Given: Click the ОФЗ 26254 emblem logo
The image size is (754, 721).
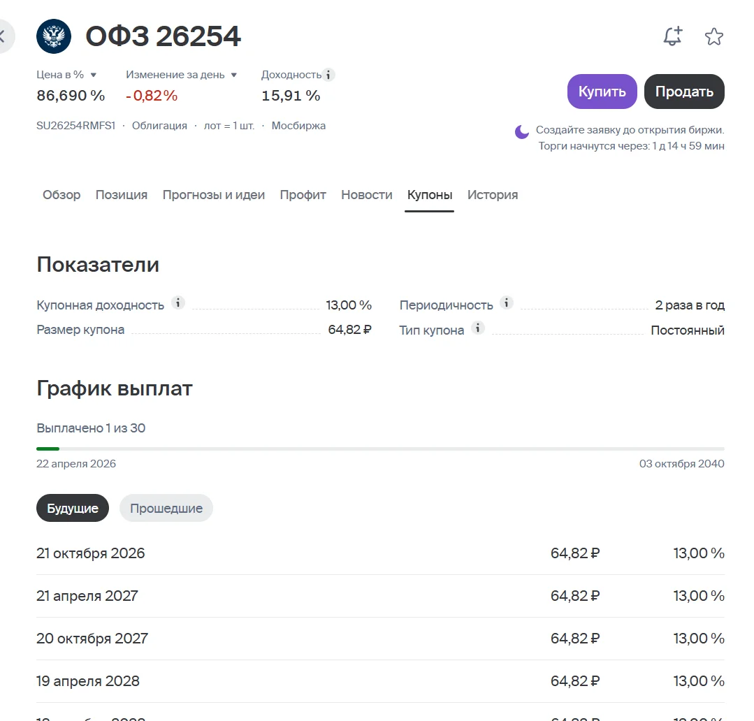Looking at the screenshot, I should pos(54,36).
